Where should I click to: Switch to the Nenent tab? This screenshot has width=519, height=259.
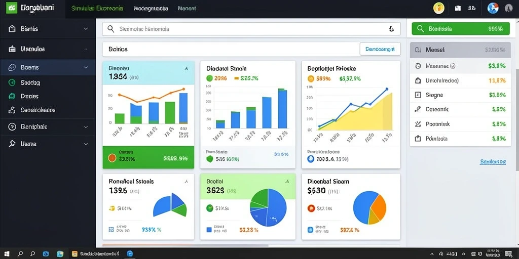pyautogui.click(x=187, y=8)
